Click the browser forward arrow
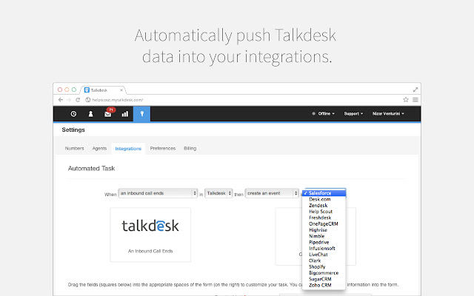This screenshot has width=474, height=296. click(x=69, y=100)
